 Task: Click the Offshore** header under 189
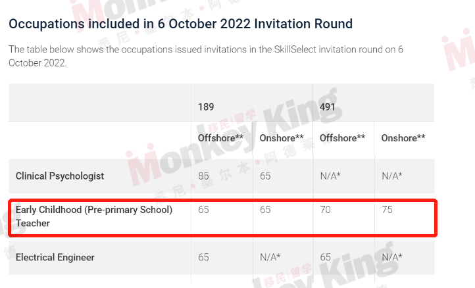click(220, 138)
